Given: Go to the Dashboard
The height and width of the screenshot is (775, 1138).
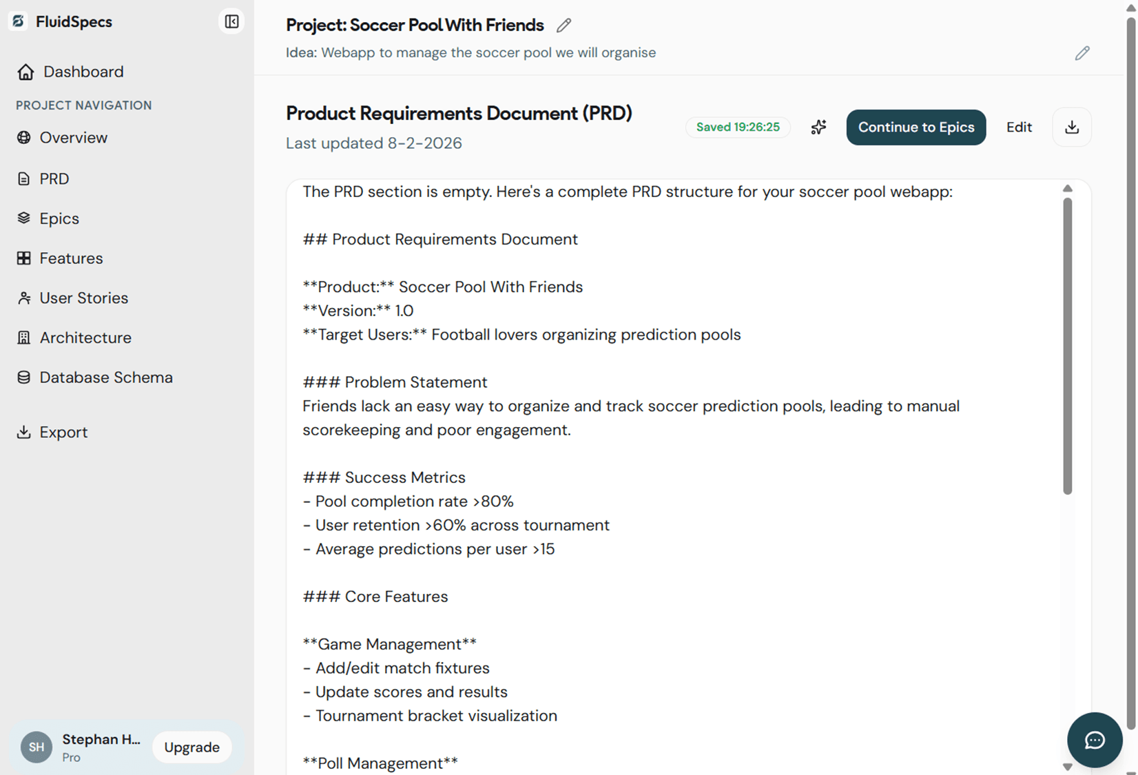Looking at the screenshot, I should point(83,72).
